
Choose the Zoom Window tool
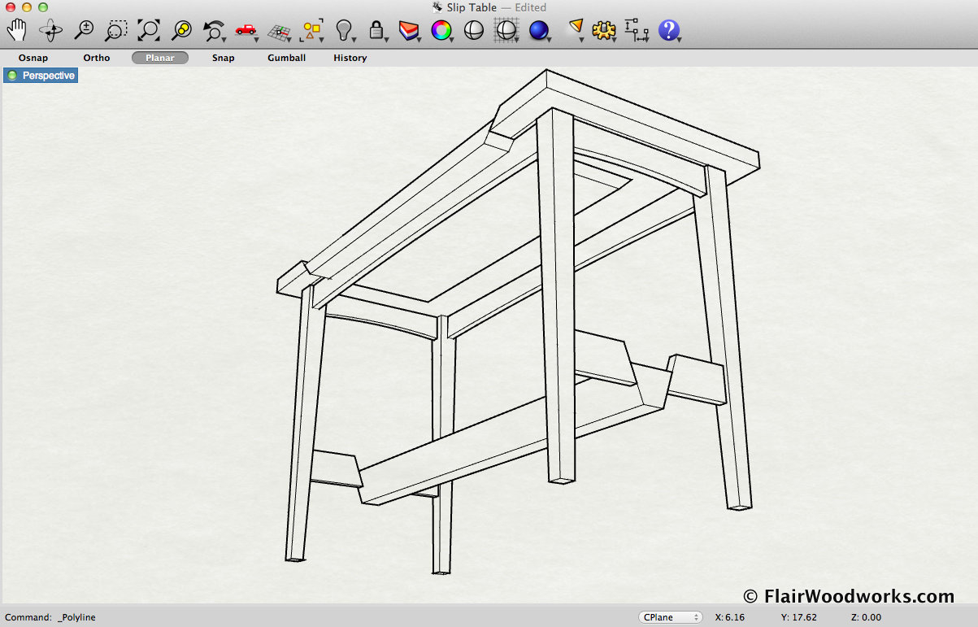[x=116, y=31]
